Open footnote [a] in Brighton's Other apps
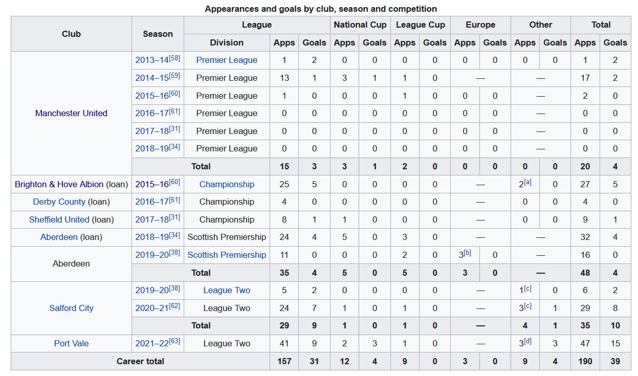The image size is (638, 376). pos(527,182)
